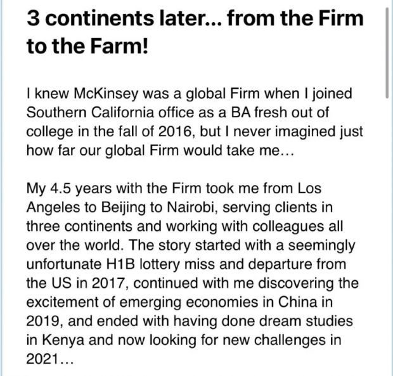
Task: Click the year '2017' in the text
Action: coord(108,283)
